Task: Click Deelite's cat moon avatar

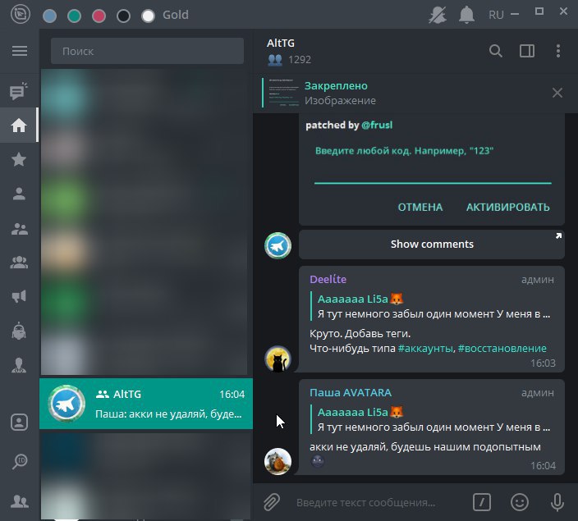Action: [x=278, y=359]
